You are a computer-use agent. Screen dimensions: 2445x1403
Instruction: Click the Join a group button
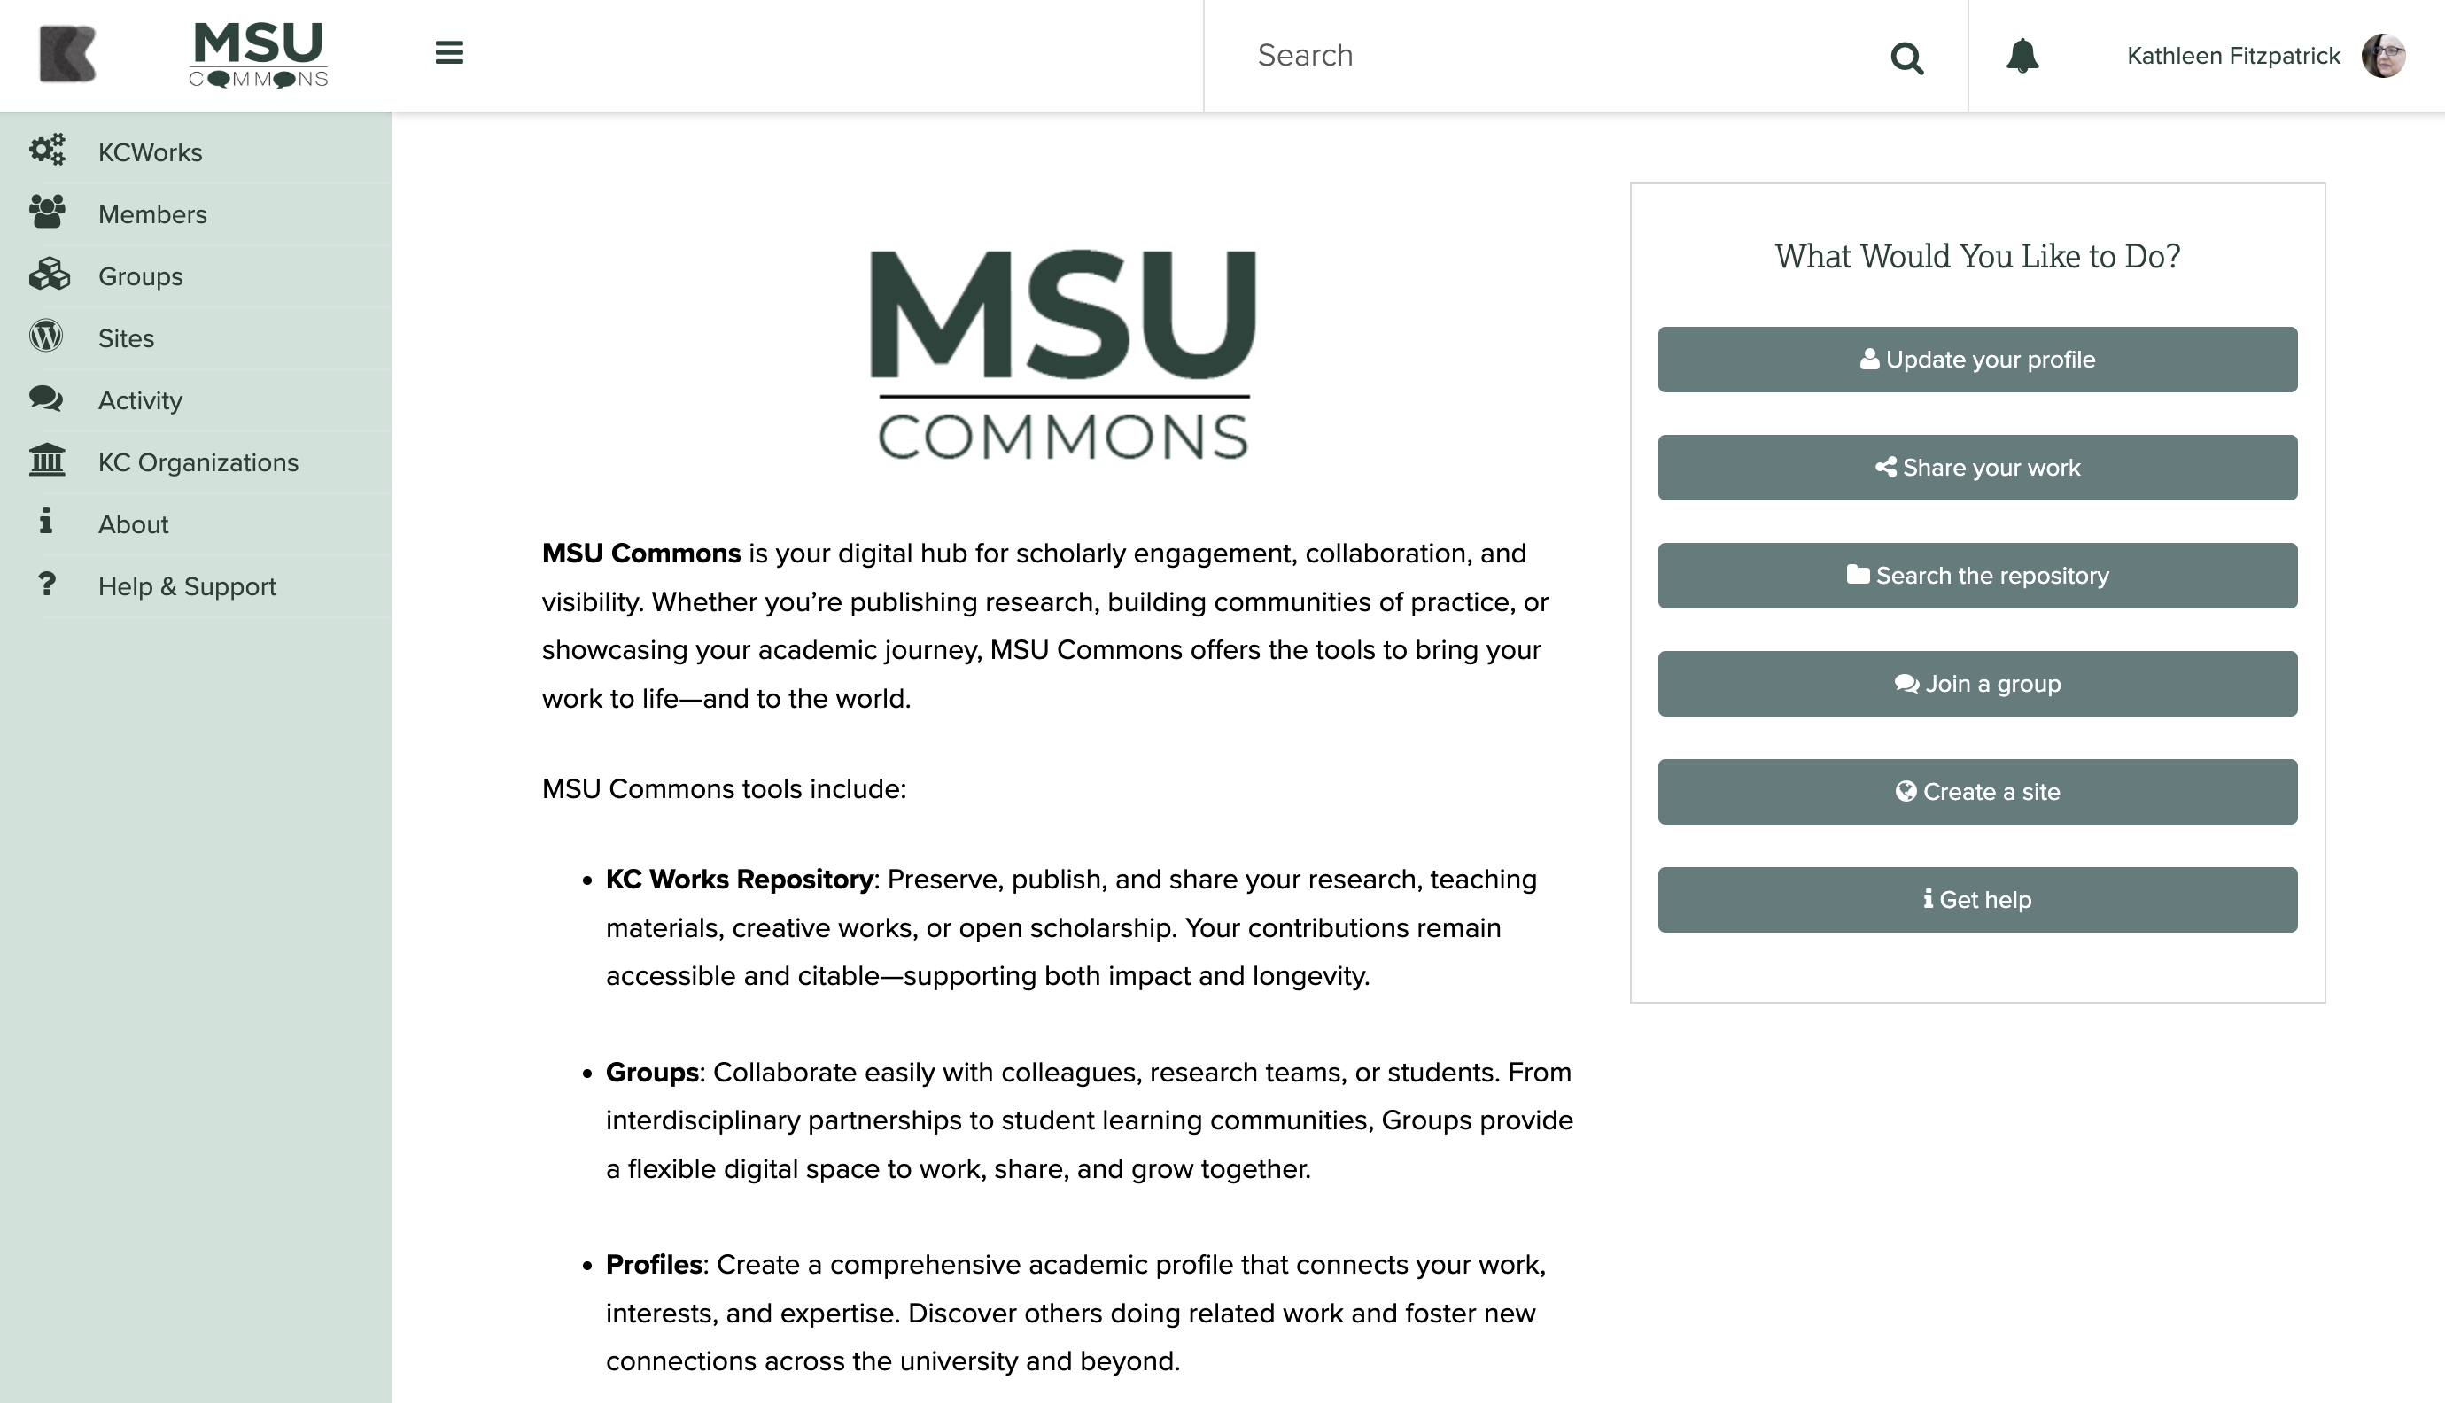1977,683
